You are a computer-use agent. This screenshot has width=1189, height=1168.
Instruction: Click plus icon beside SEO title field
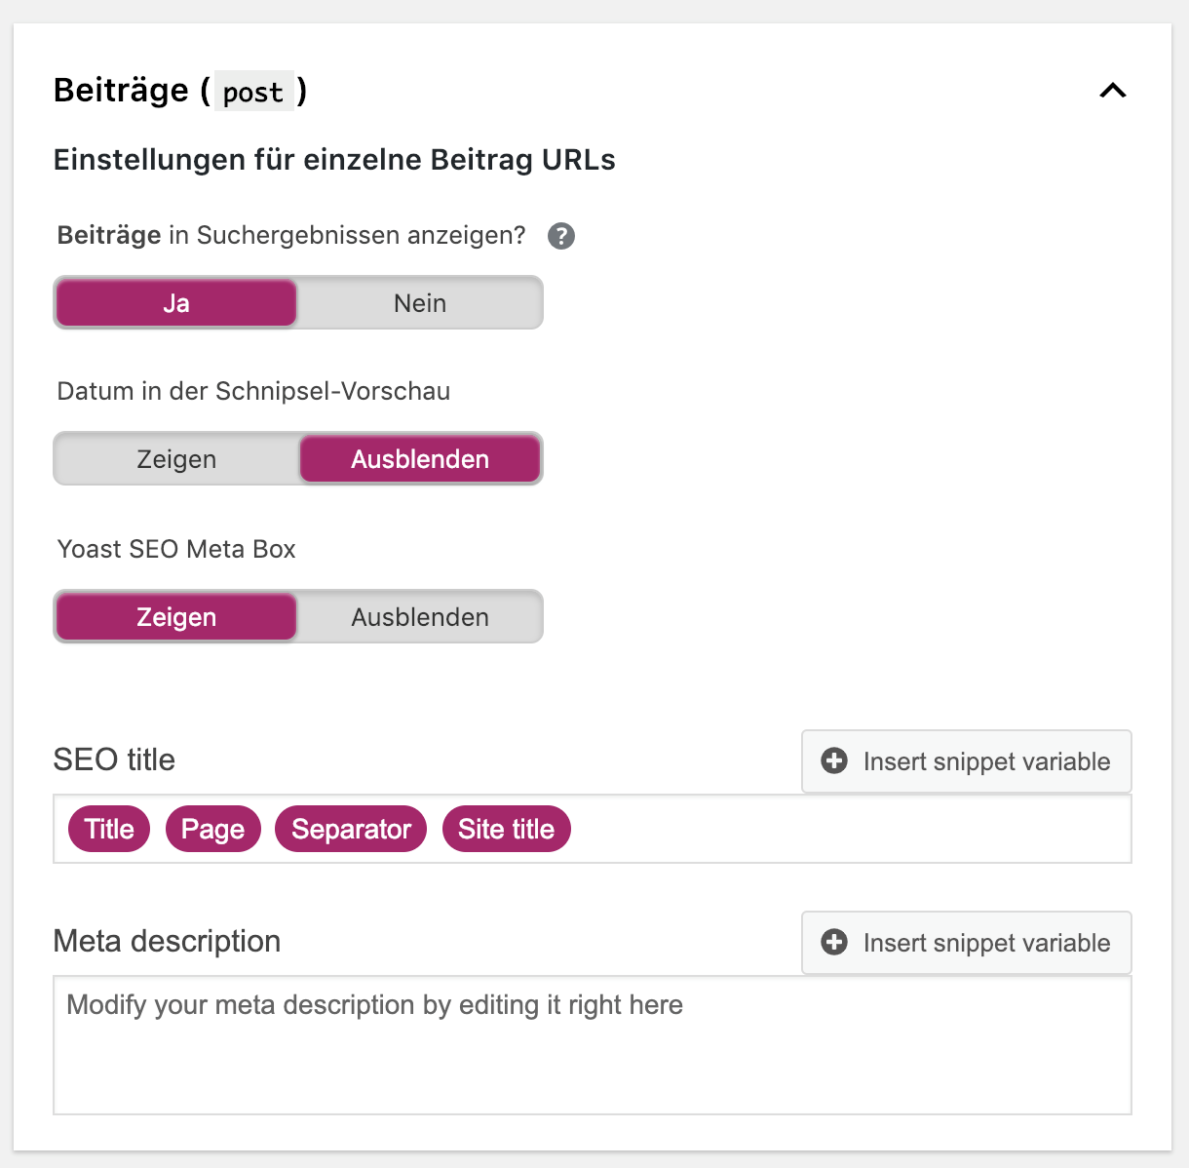coord(834,760)
